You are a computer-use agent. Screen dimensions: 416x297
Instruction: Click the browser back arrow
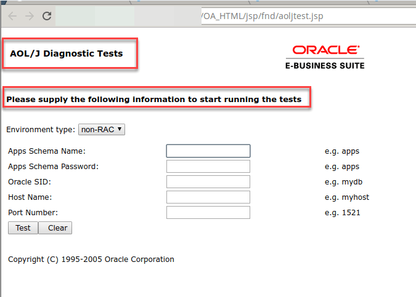(12, 16)
